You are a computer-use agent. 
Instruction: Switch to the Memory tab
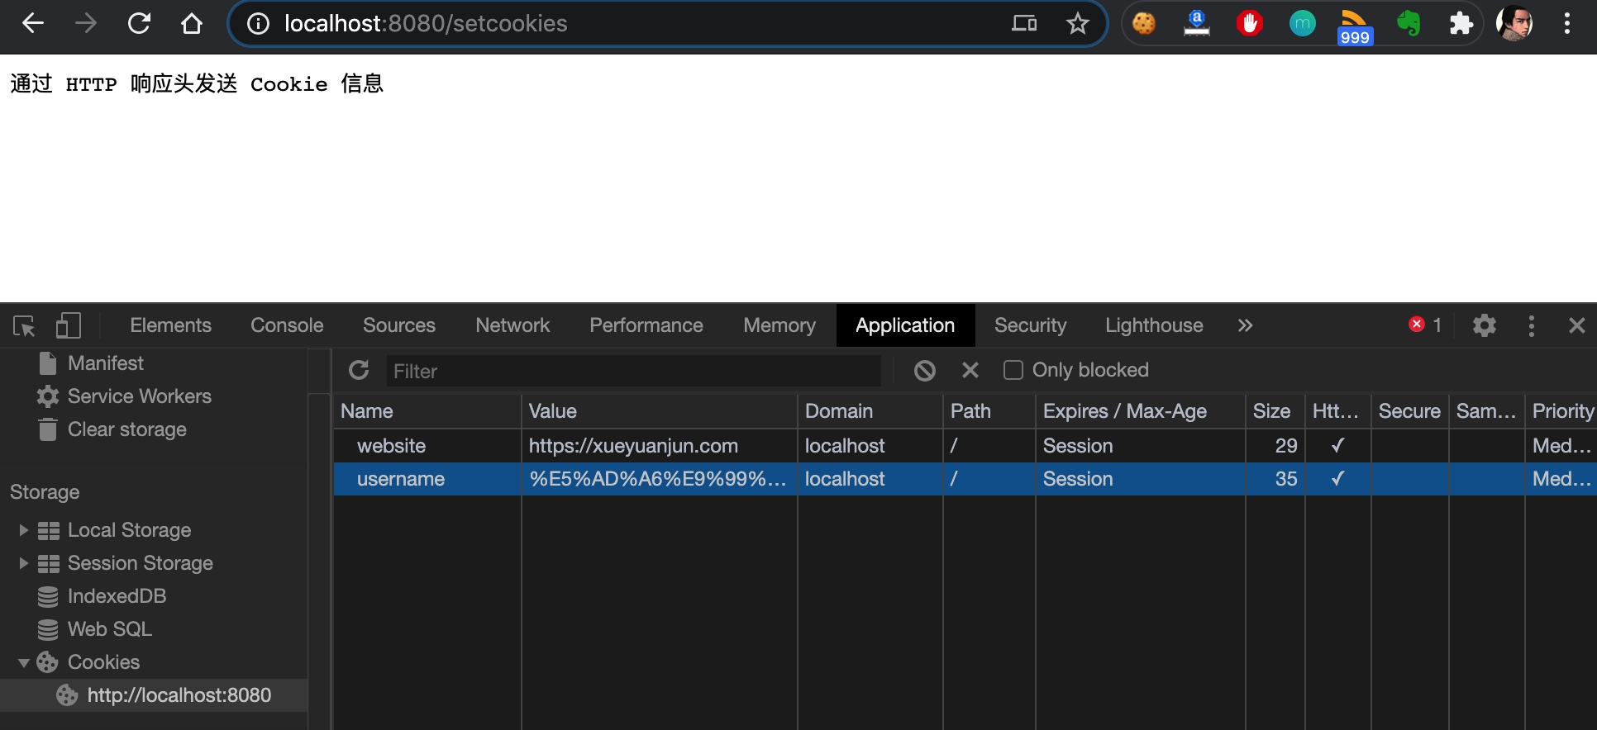[779, 325]
